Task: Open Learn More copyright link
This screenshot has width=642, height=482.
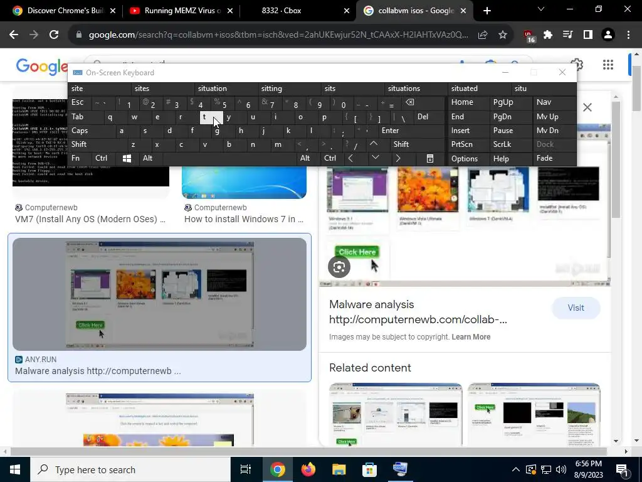Action: [x=471, y=337]
